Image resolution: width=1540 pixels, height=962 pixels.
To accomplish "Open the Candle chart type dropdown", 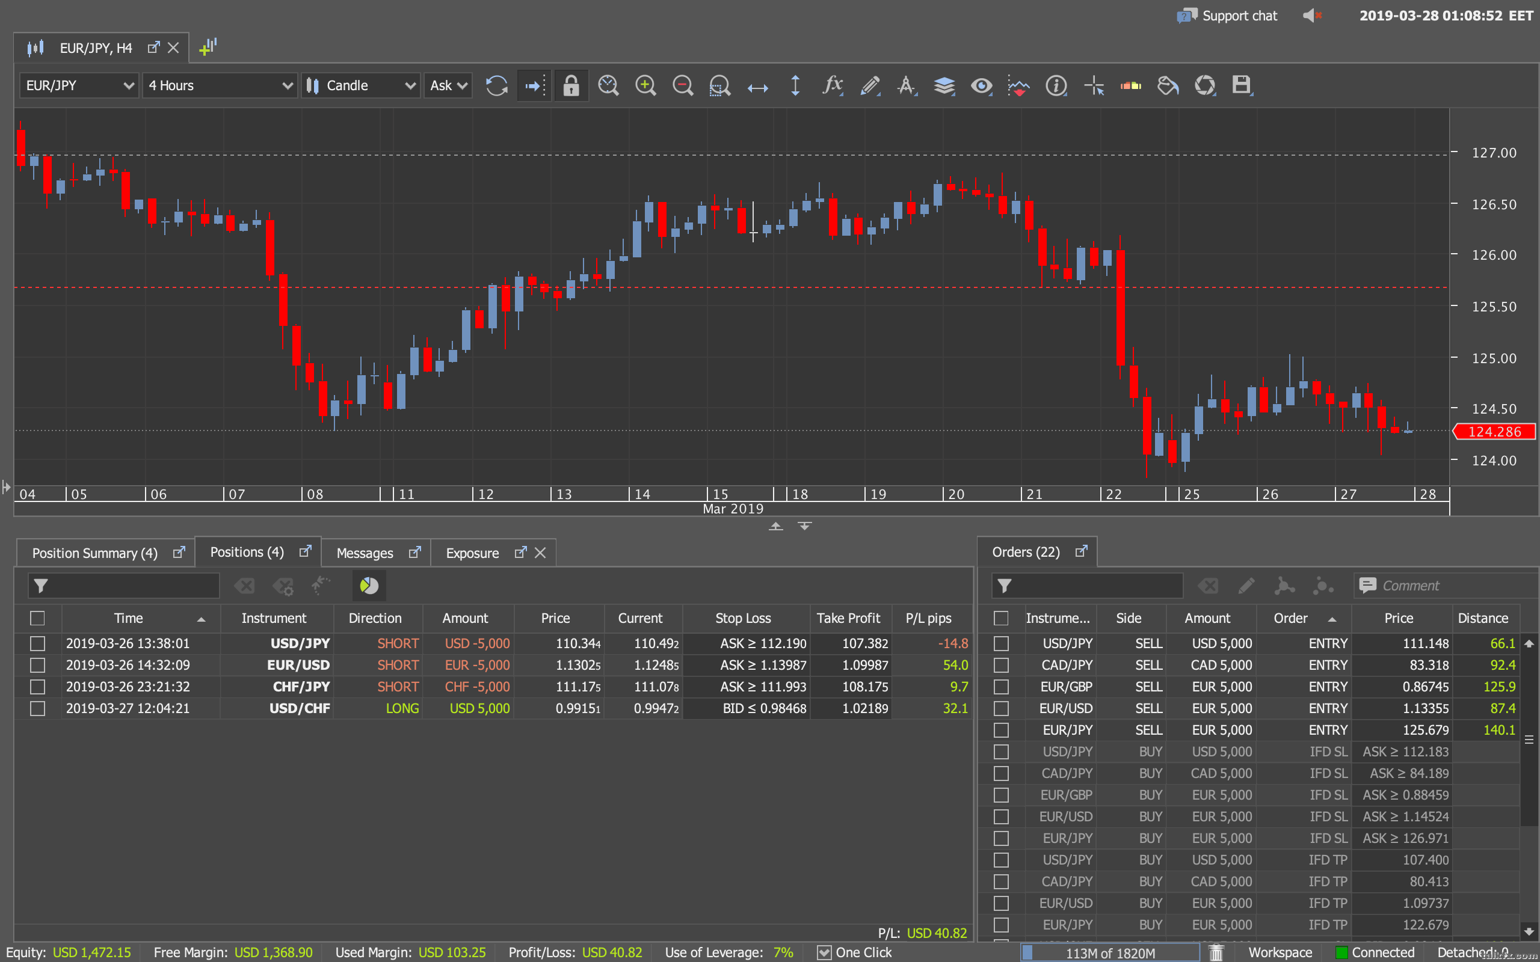I will coord(361,85).
